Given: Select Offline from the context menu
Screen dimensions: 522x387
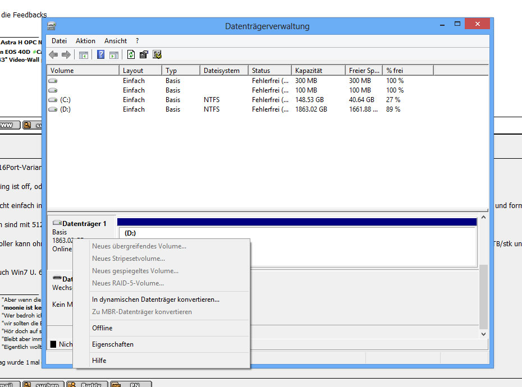Looking at the screenshot, I should (x=102, y=328).
